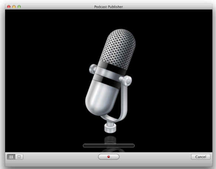
Task: Click the microphone preview image
Action: pos(110,81)
